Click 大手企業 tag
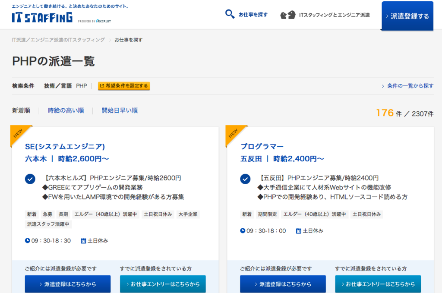442x293 pixels. click(x=188, y=214)
